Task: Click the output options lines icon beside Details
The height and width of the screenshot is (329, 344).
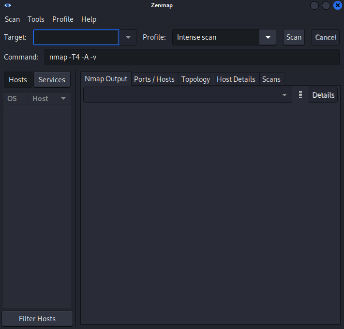Action: pos(300,94)
